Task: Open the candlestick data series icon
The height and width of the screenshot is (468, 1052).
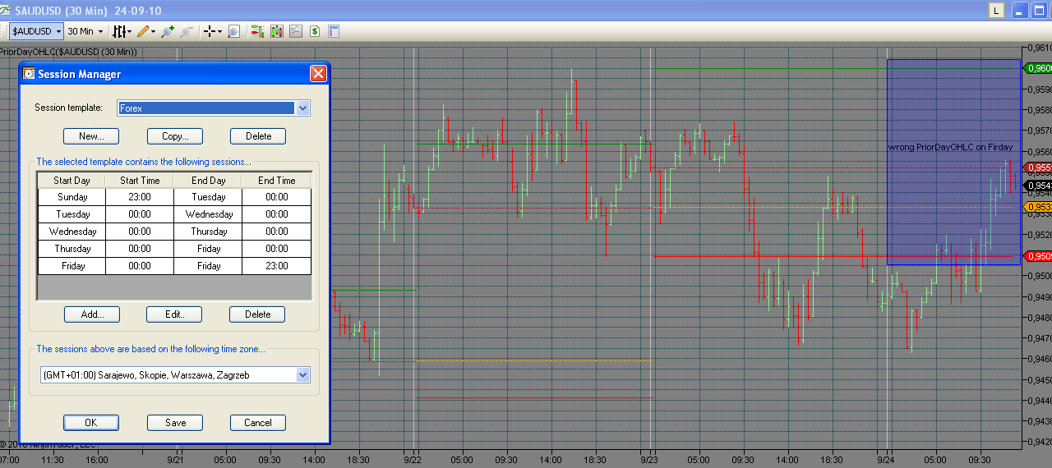Action: click(276, 31)
